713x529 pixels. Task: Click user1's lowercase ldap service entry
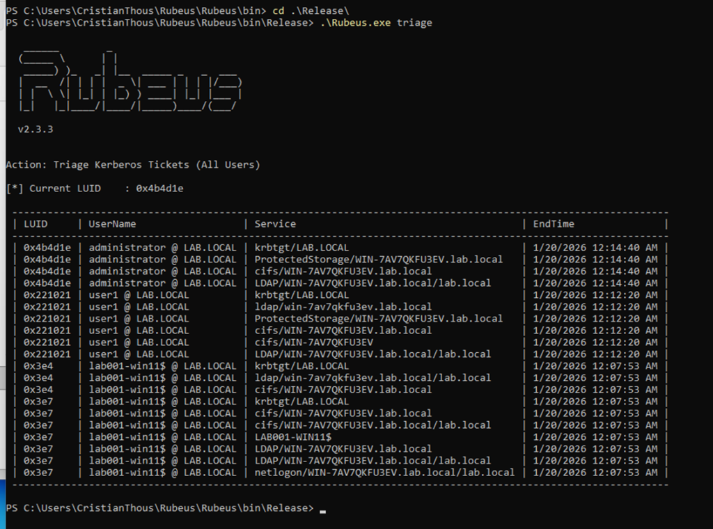(343, 307)
